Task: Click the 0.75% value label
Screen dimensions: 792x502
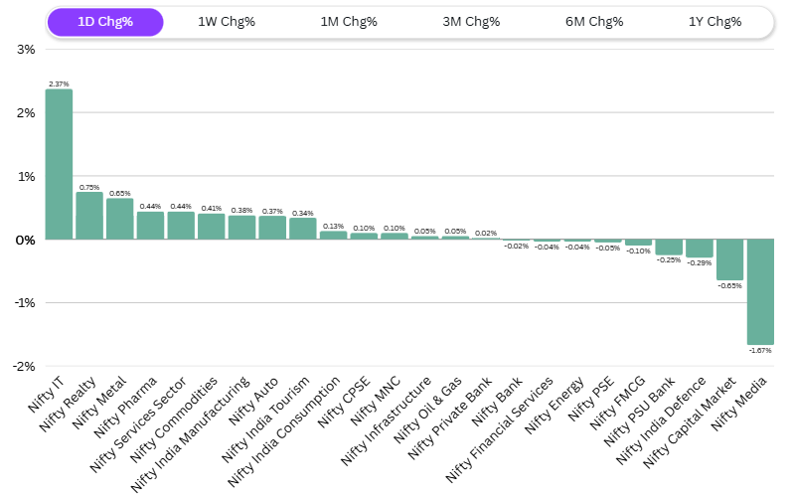Action: 89,187
